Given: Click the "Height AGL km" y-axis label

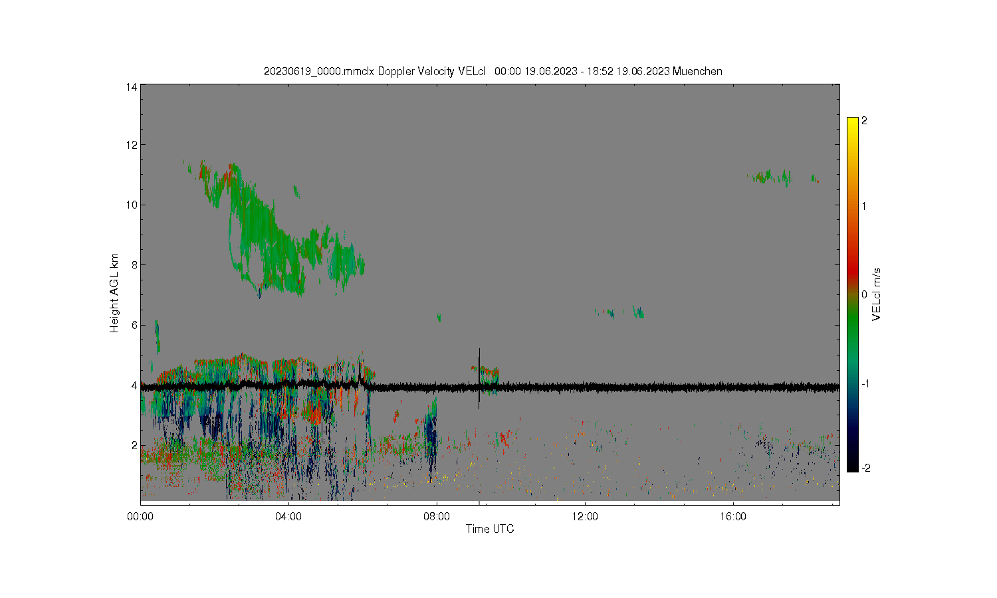Looking at the screenshot, I should (114, 293).
